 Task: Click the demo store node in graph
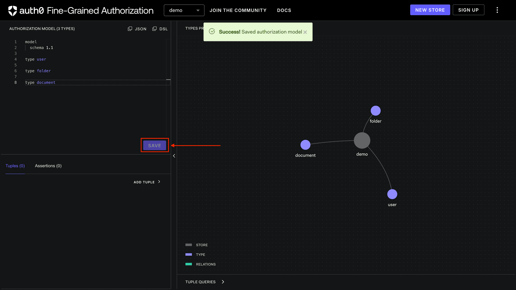[362, 140]
